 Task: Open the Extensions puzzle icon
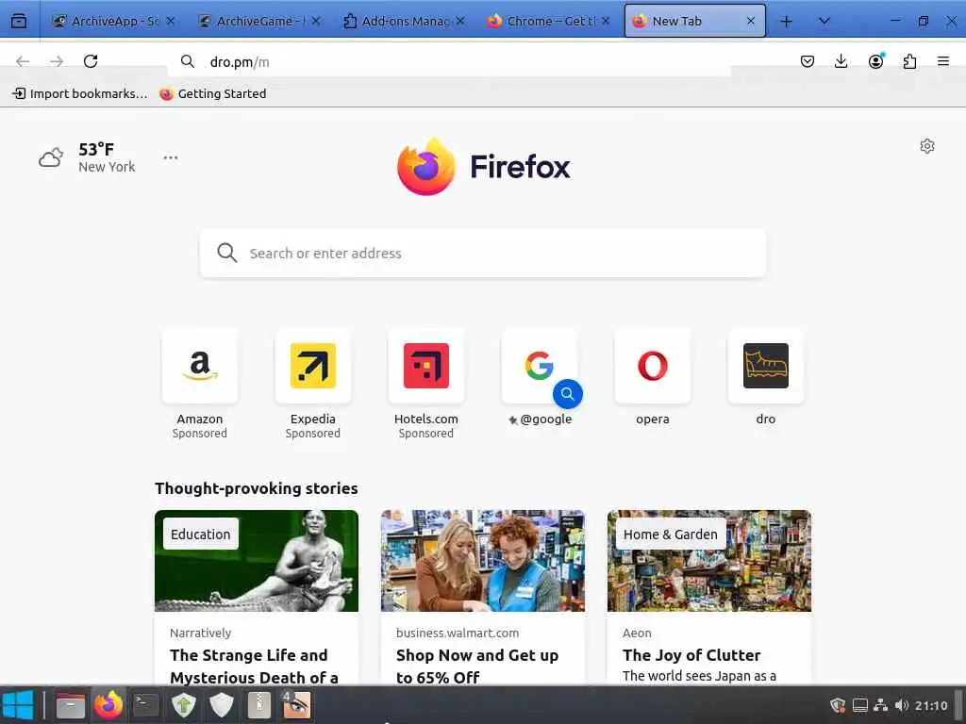[909, 61]
